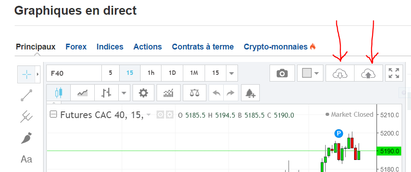Viewport: 411px width, 172px height.
Task: Select the trend line drawing tool
Action: pos(27,96)
